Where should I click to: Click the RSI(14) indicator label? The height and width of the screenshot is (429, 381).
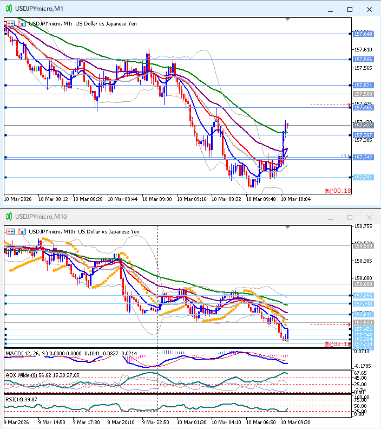pos(14,399)
